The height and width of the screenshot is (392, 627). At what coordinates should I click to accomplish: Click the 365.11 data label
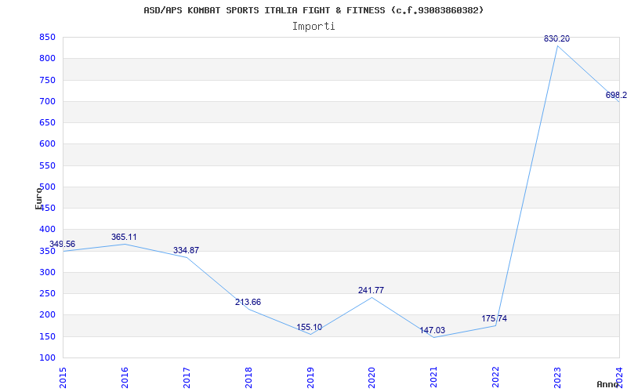(x=124, y=238)
